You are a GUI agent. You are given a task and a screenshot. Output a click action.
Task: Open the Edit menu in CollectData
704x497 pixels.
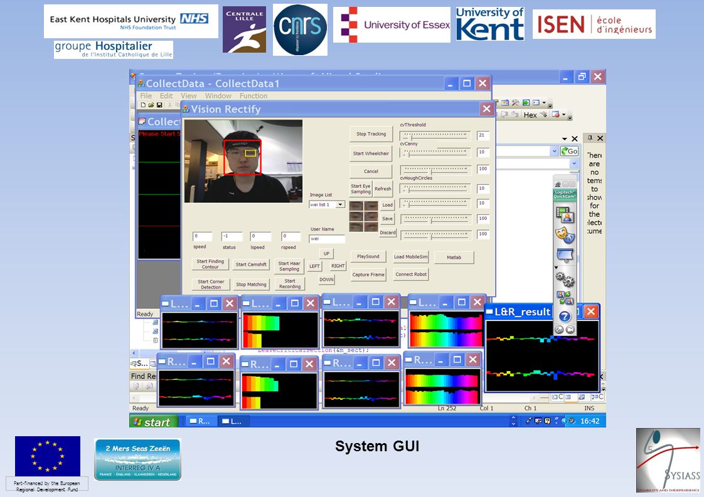(166, 96)
